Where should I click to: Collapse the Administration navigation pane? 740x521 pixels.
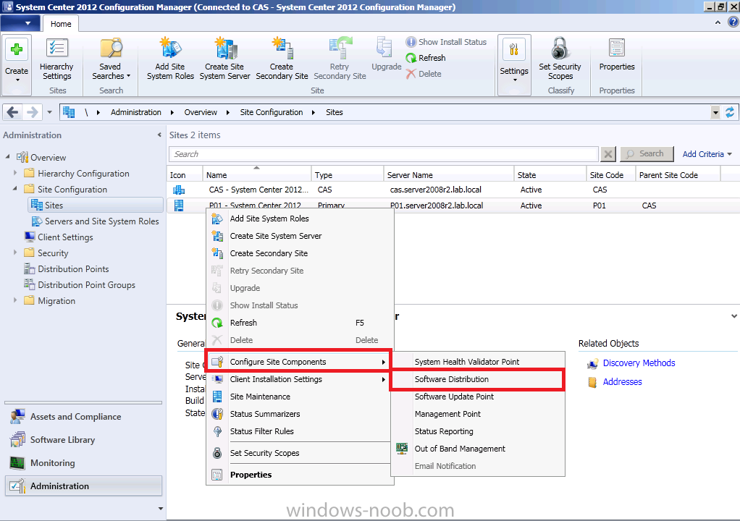159,135
